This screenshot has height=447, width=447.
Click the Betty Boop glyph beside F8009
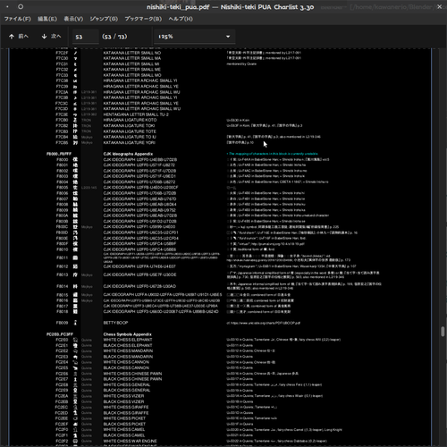(75, 323)
